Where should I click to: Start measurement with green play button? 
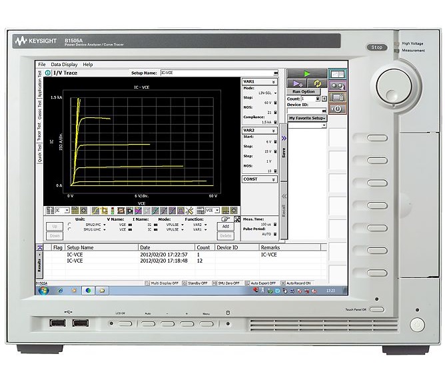[306, 73]
